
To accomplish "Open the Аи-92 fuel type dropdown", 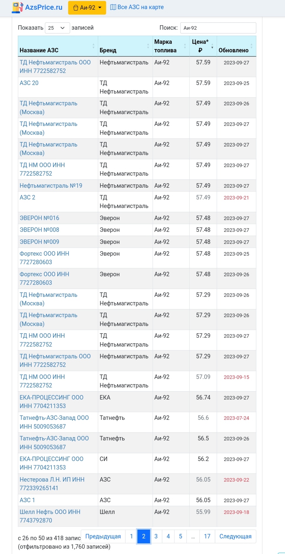I will [87, 8].
